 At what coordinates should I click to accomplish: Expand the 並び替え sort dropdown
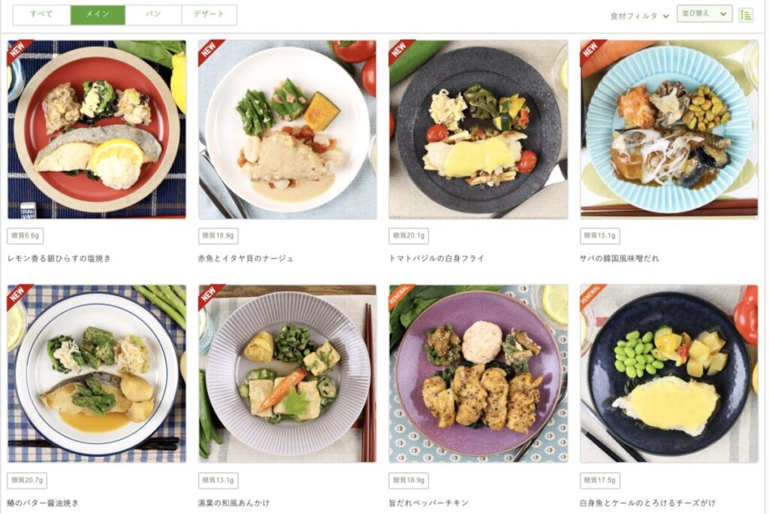(704, 14)
